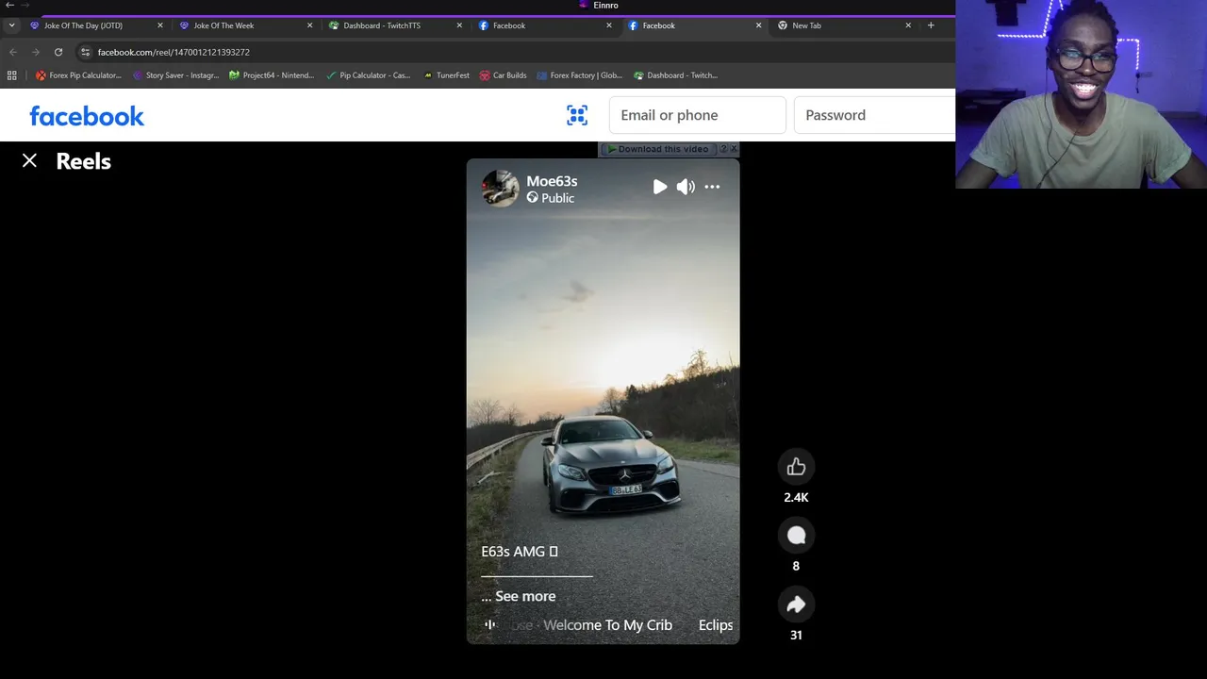
Task: Open a new browser tab with plus
Action: tap(931, 25)
